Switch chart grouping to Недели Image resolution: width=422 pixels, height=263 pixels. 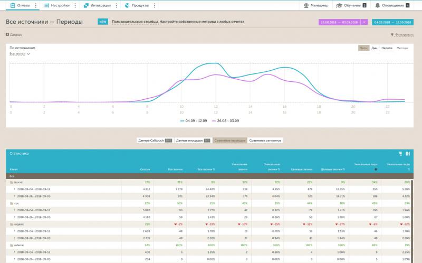[387, 48]
